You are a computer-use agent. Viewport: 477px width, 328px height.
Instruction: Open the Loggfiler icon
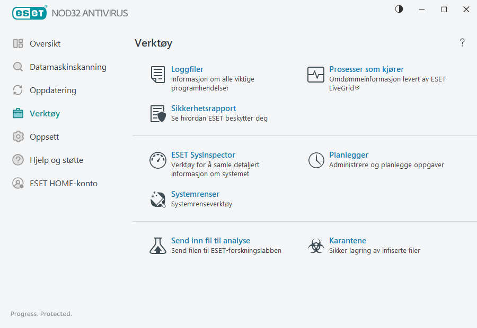[157, 75]
